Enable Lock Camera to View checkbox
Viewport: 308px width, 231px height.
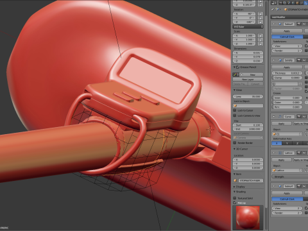[x=235, y=116]
